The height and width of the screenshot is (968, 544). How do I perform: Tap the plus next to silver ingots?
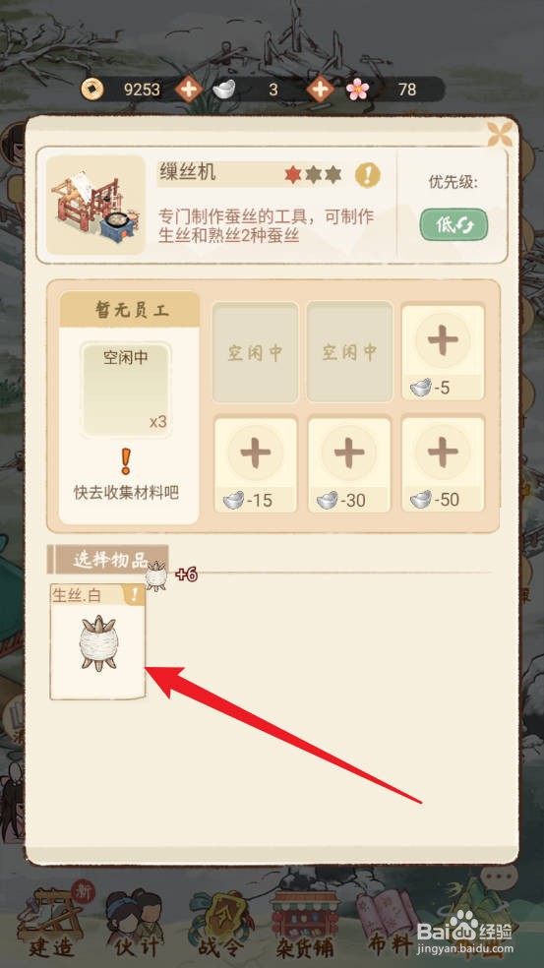click(320, 91)
